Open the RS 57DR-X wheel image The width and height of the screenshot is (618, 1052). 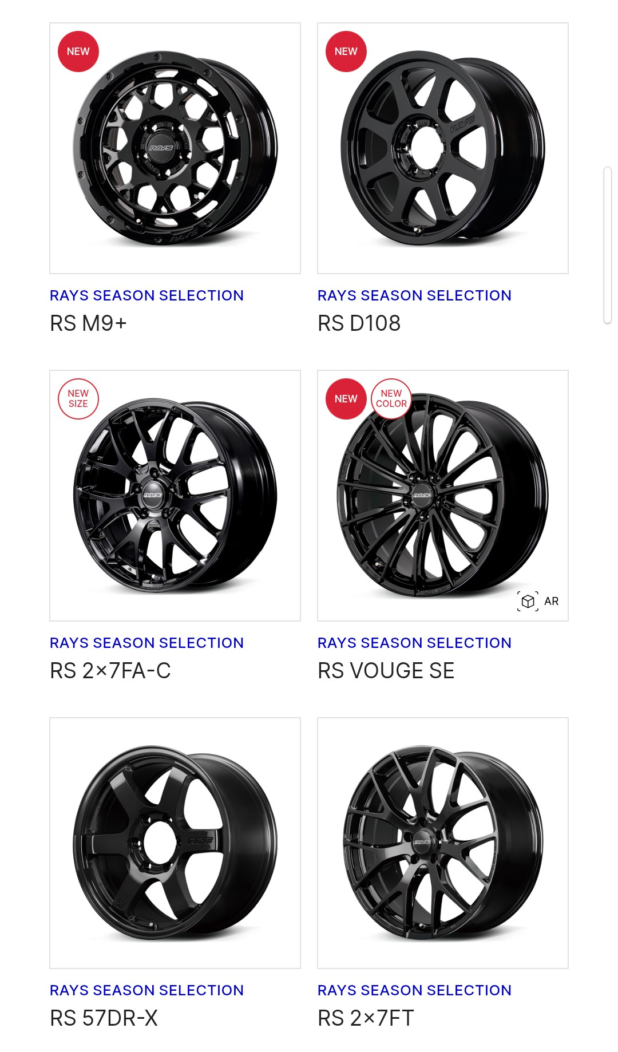(175, 843)
